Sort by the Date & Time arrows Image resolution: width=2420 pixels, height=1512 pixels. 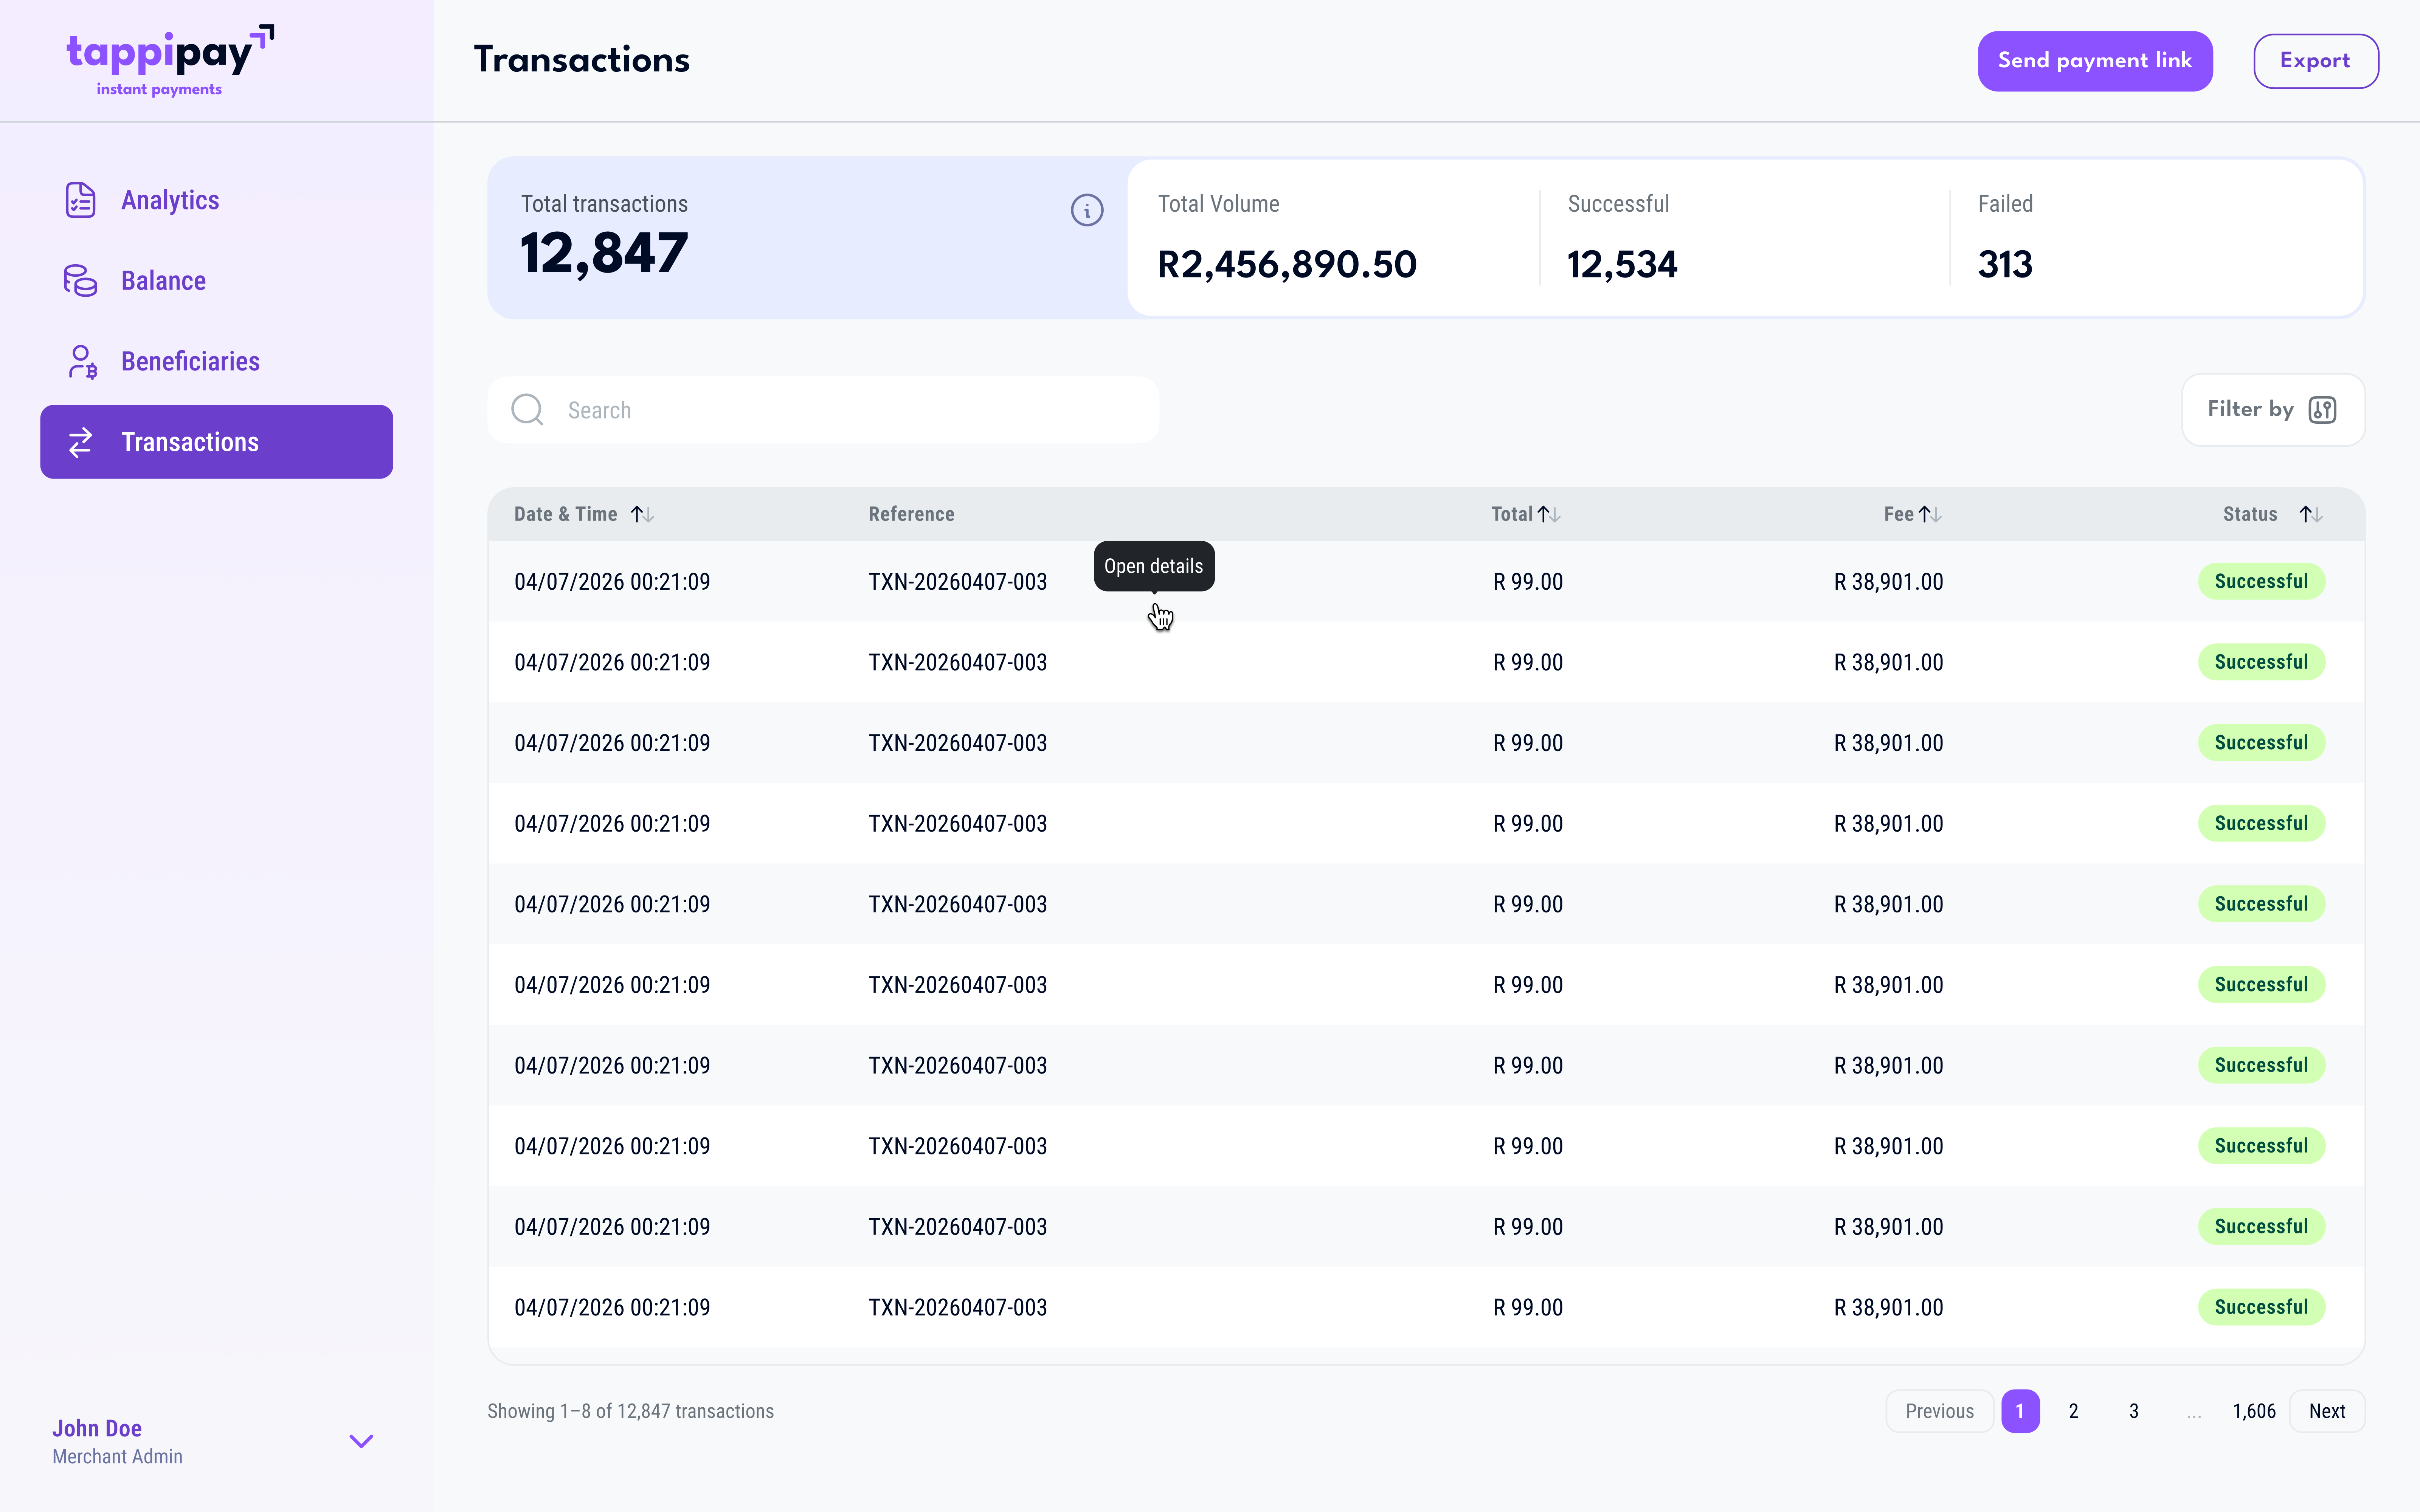(x=642, y=514)
